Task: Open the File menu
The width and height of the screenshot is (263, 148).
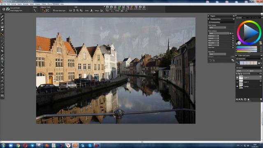Action: [x=5, y=4]
